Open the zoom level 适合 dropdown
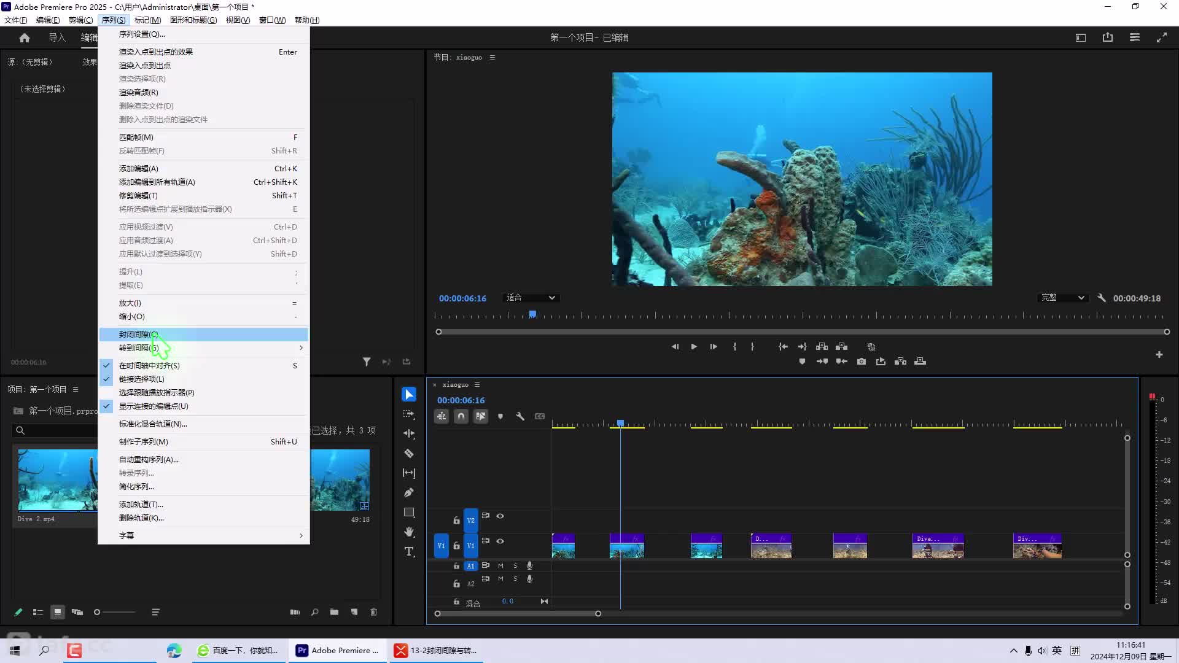Image resolution: width=1179 pixels, height=663 pixels. (531, 298)
